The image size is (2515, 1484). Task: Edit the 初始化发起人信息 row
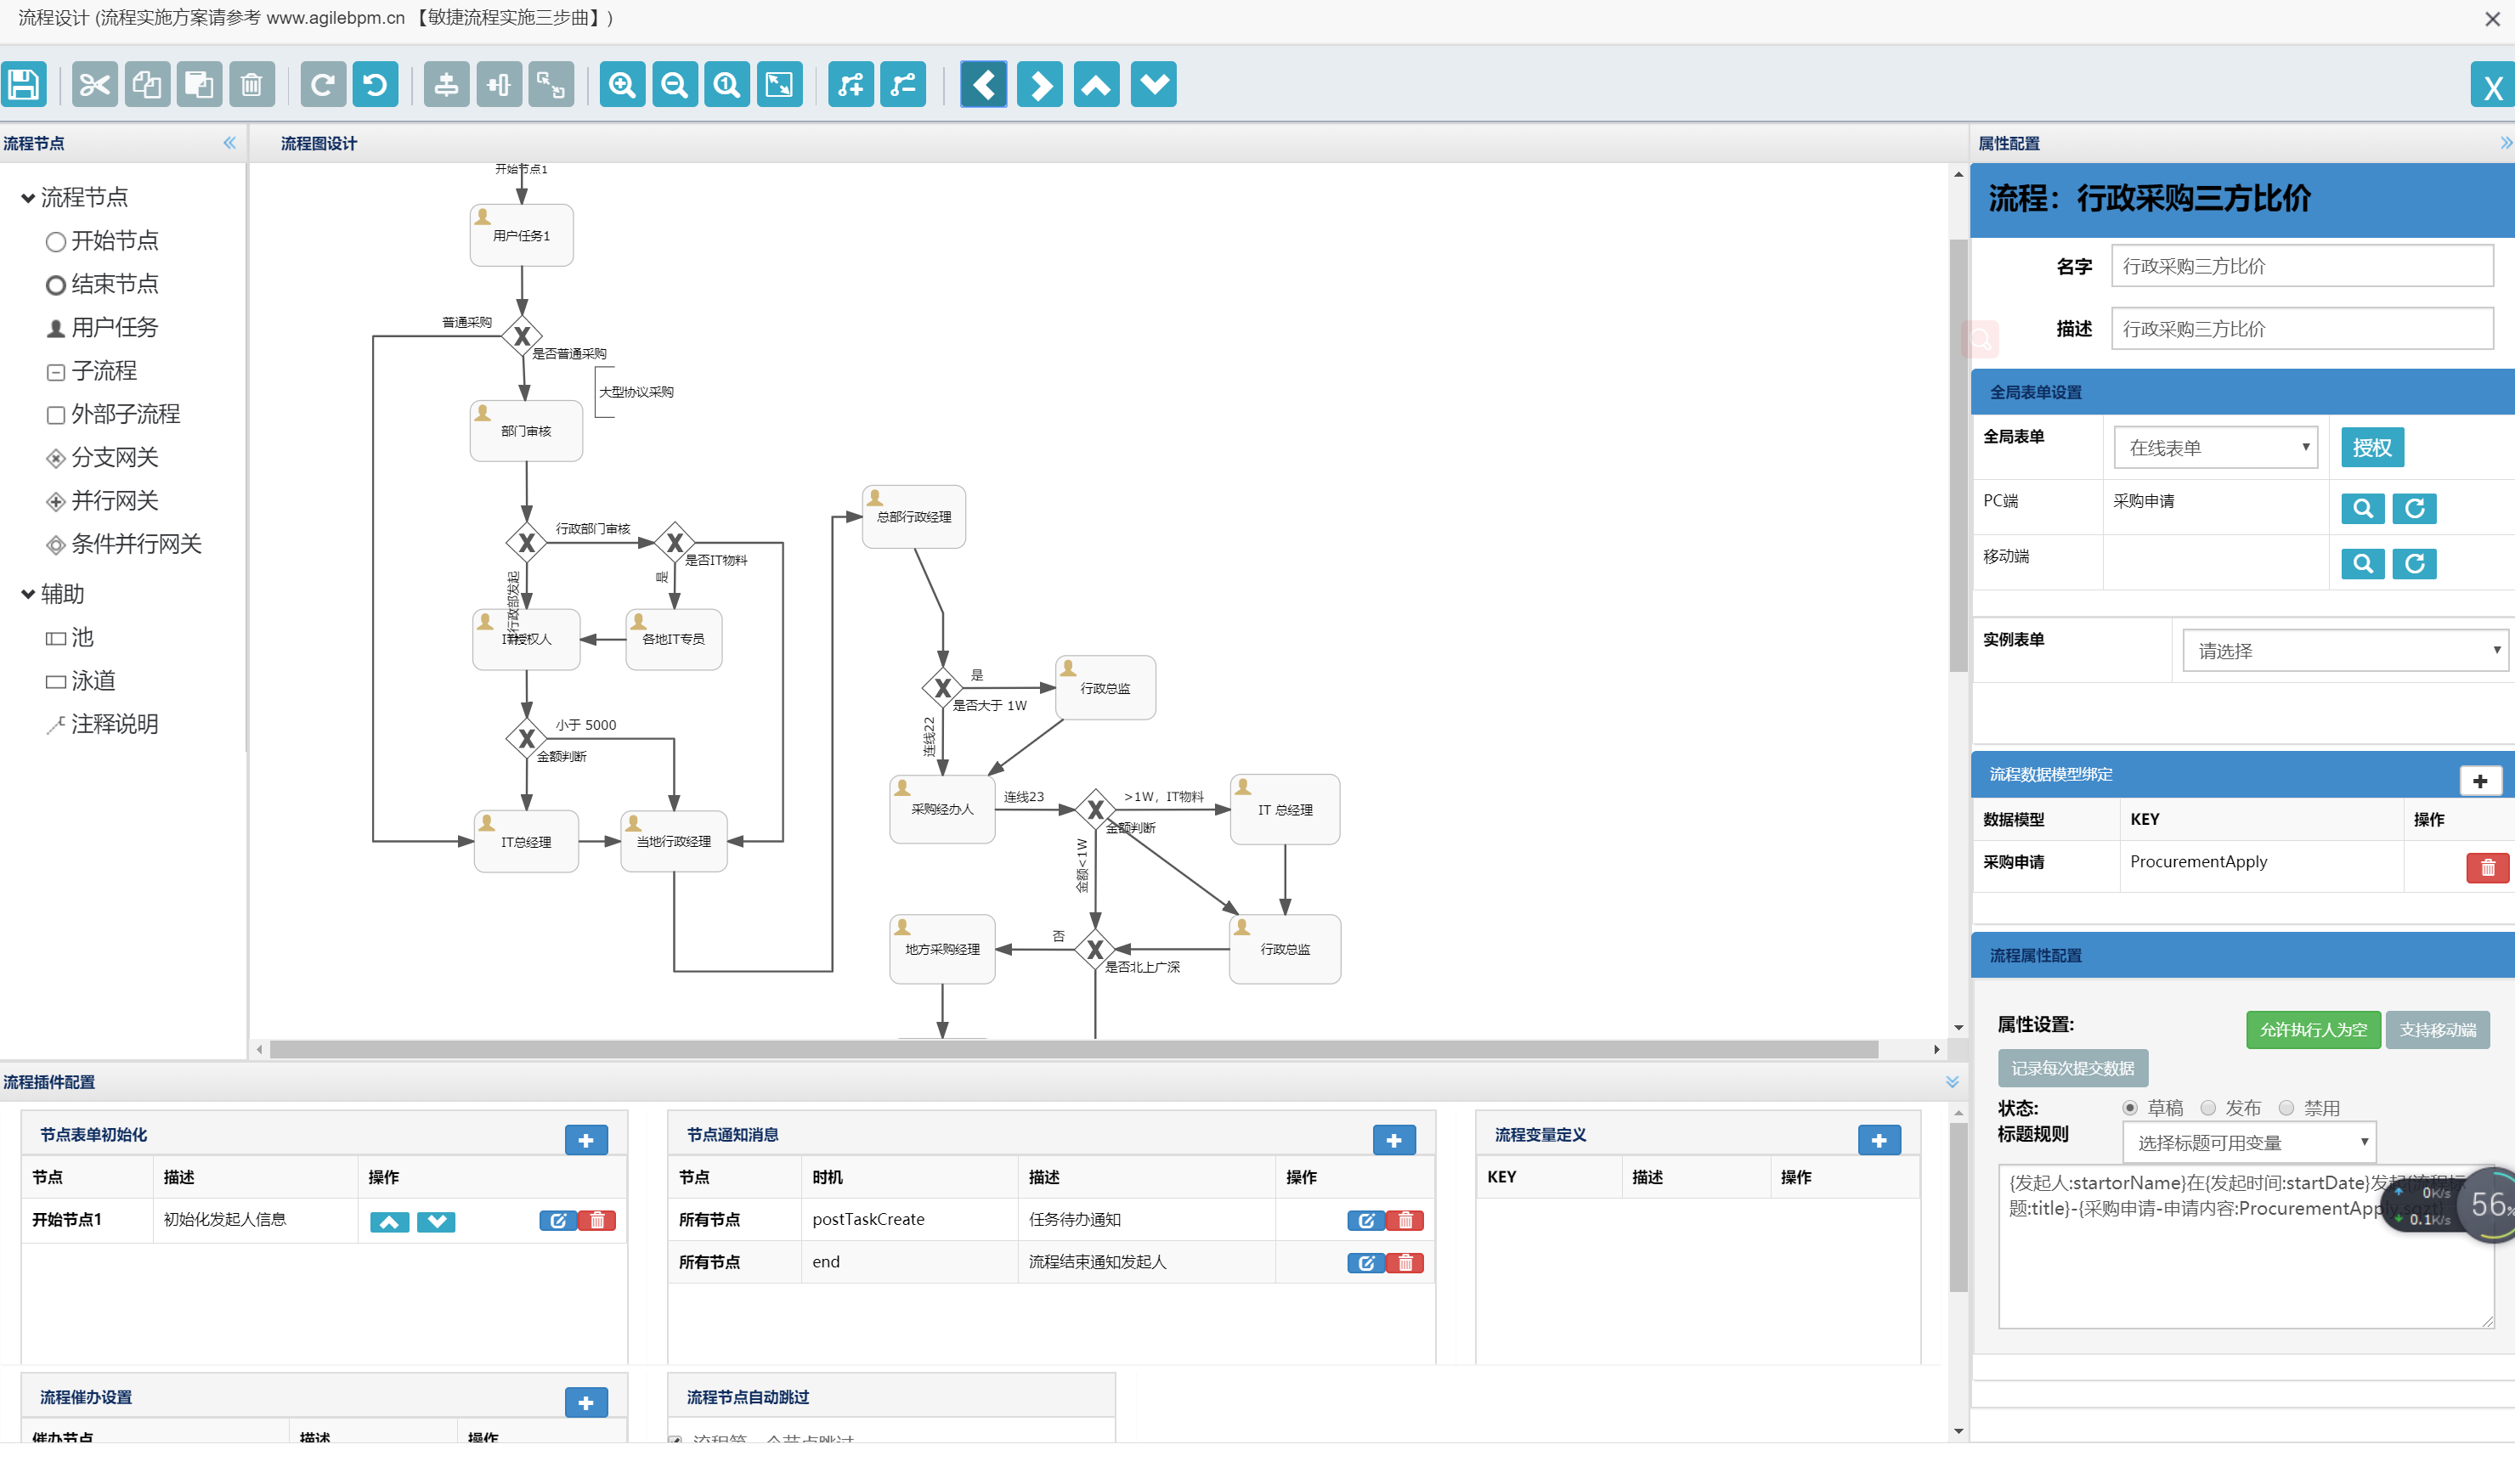[x=558, y=1220]
